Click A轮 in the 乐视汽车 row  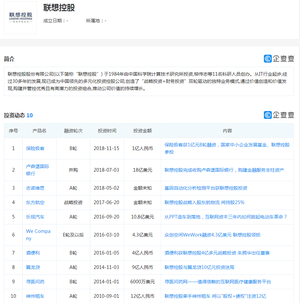click(73, 217)
